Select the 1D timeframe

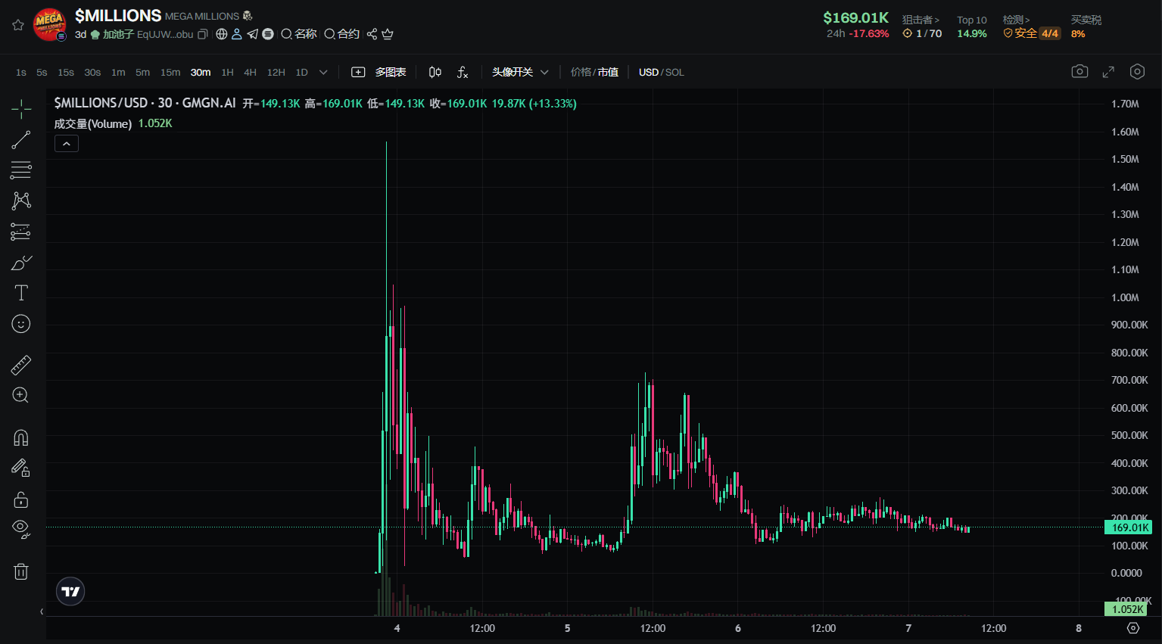click(x=301, y=73)
